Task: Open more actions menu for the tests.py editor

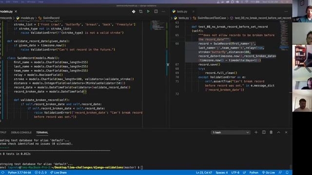Action: pyautogui.click(x=286, y=12)
